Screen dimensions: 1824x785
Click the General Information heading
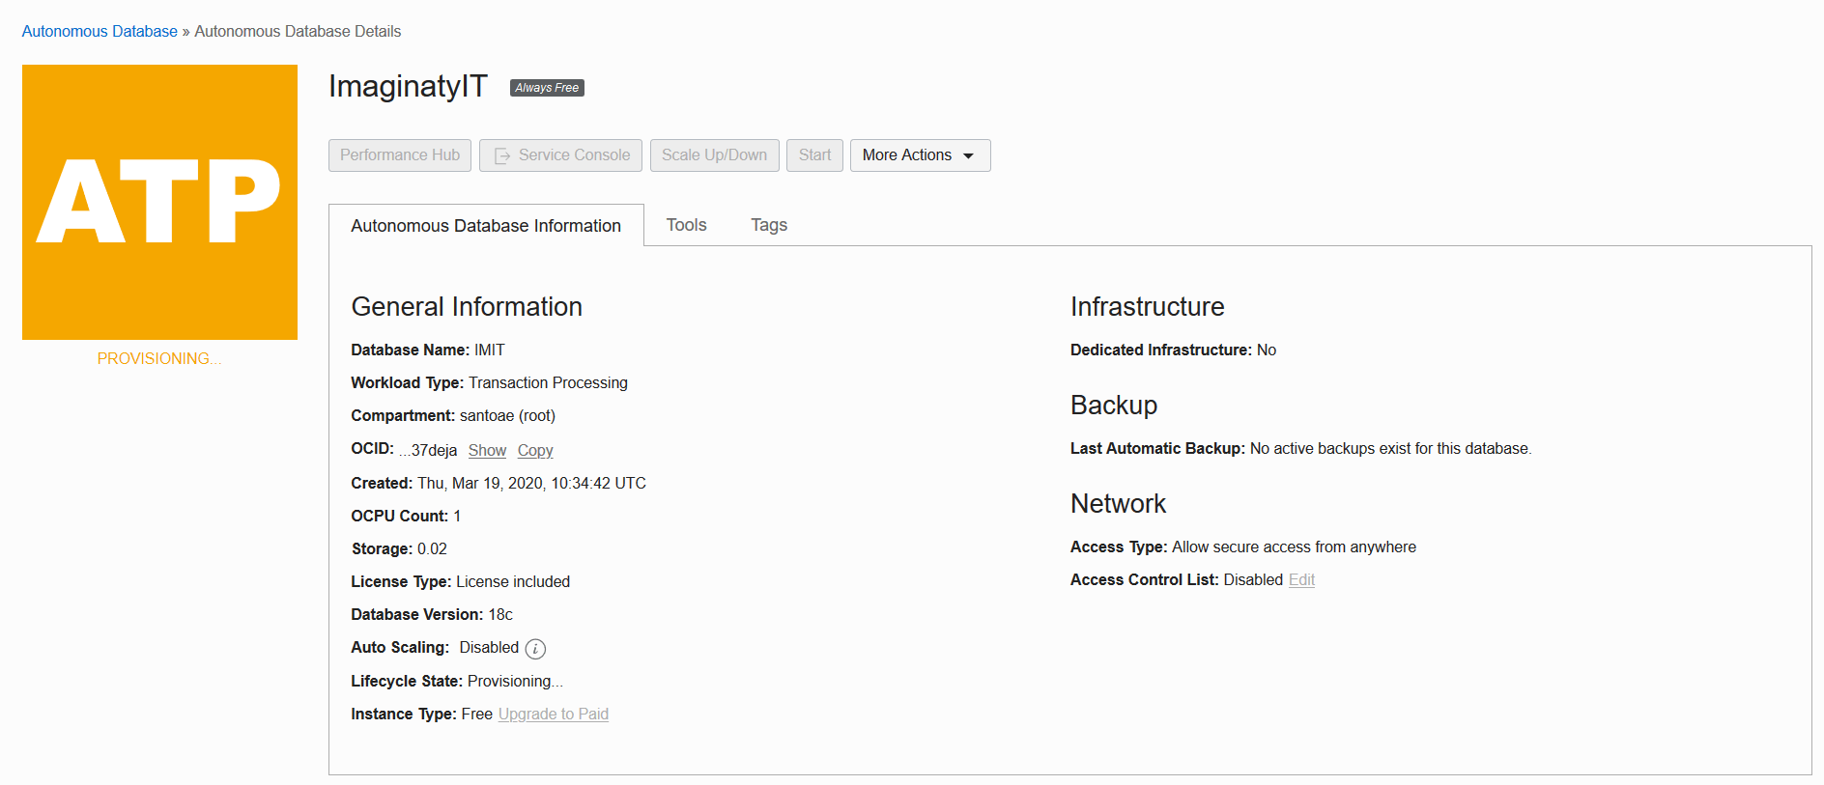[467, 306]
